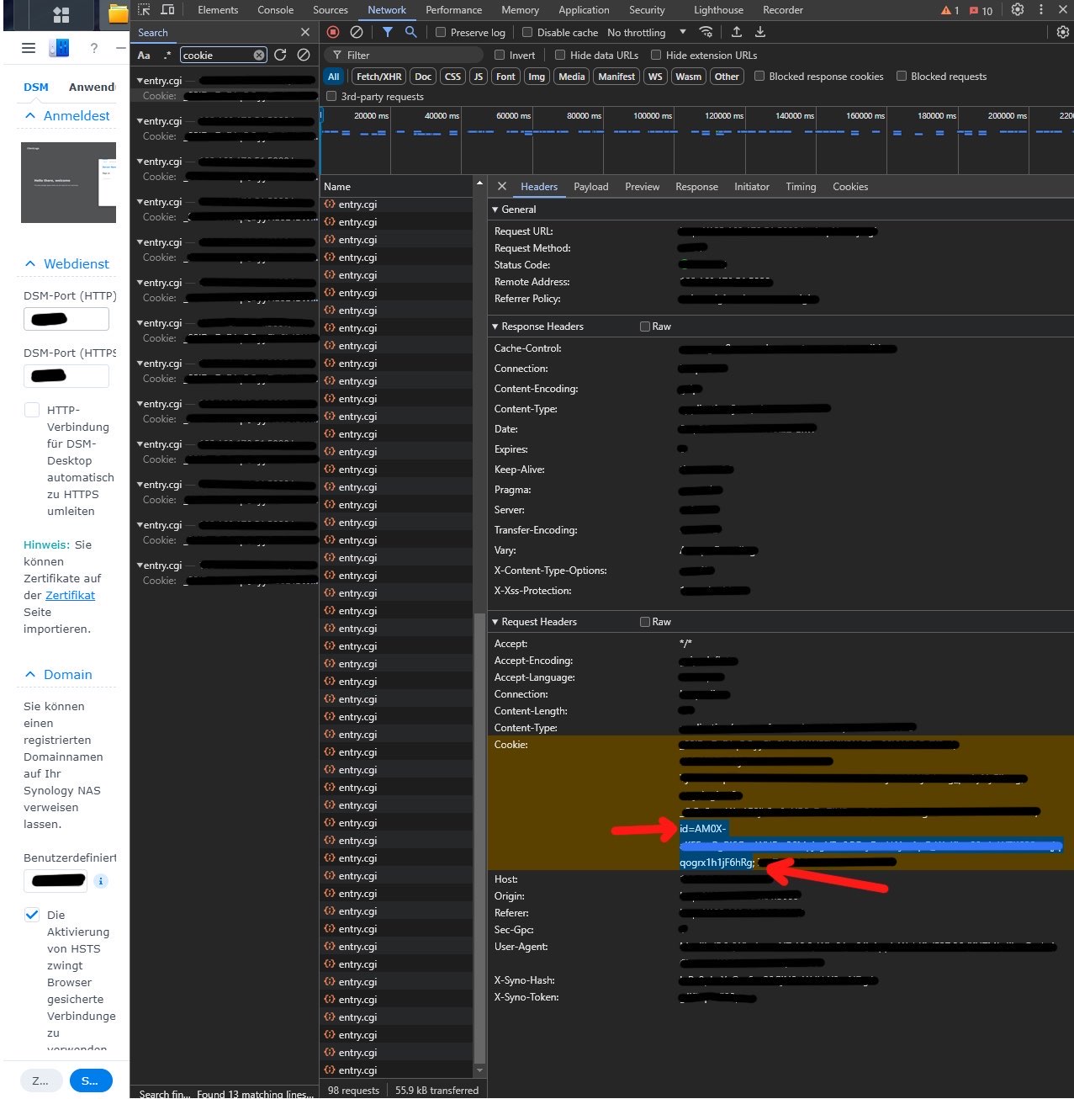
Task: Switch to the Payload tab
Action: point(590,187)
